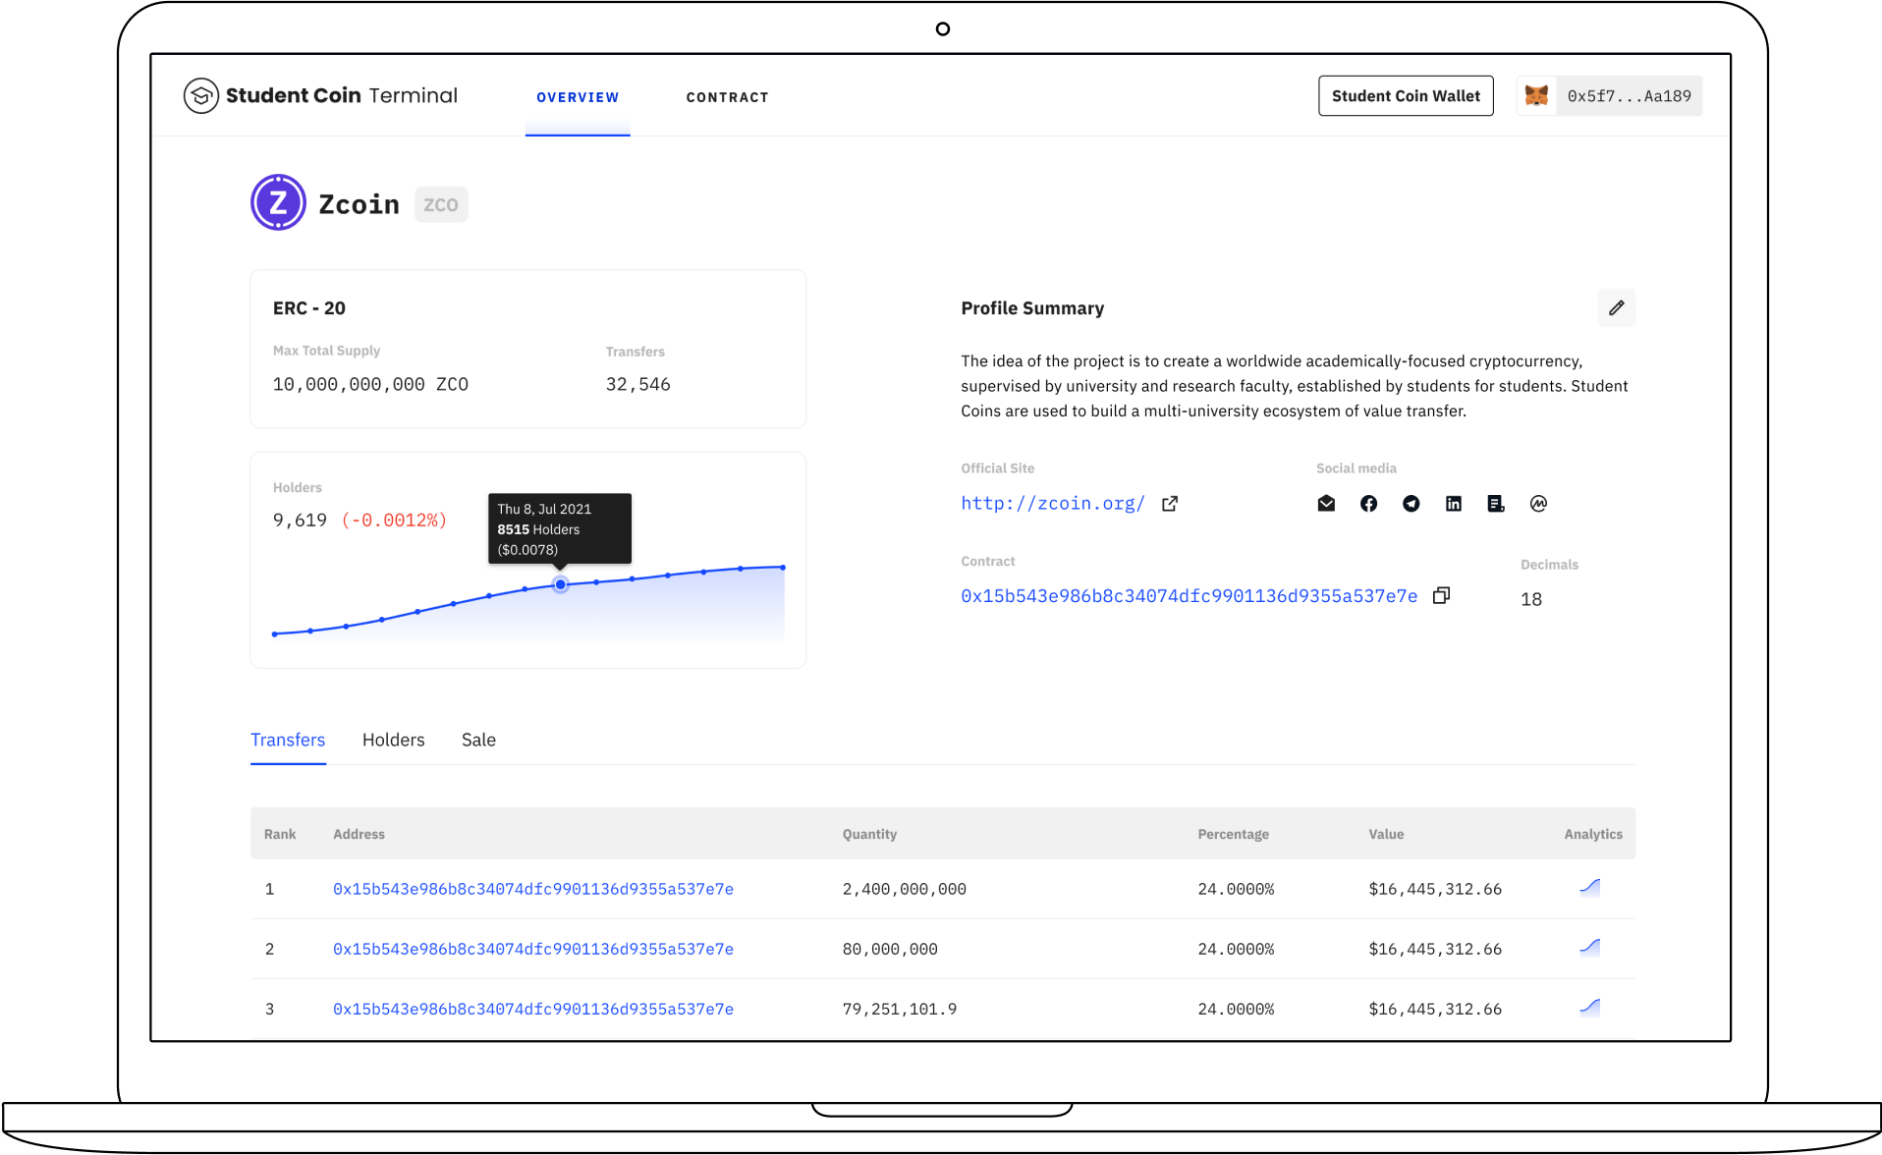Open the address link in rank 2 row
The image size is (1882, 1155).
[x=533, y=949]
